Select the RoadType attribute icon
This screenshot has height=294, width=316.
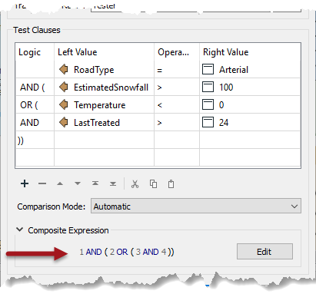pos(64,69)
